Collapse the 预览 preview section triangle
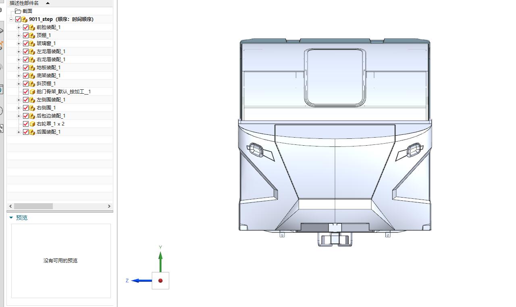The image size is (516, 307). (11, 218)
